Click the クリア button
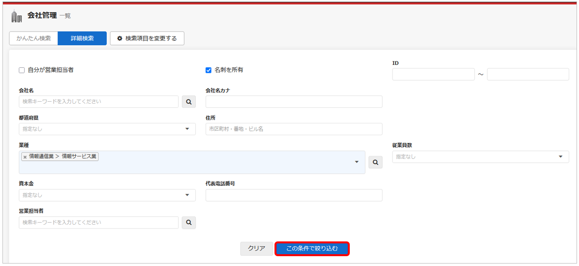 tap(257, 248)
